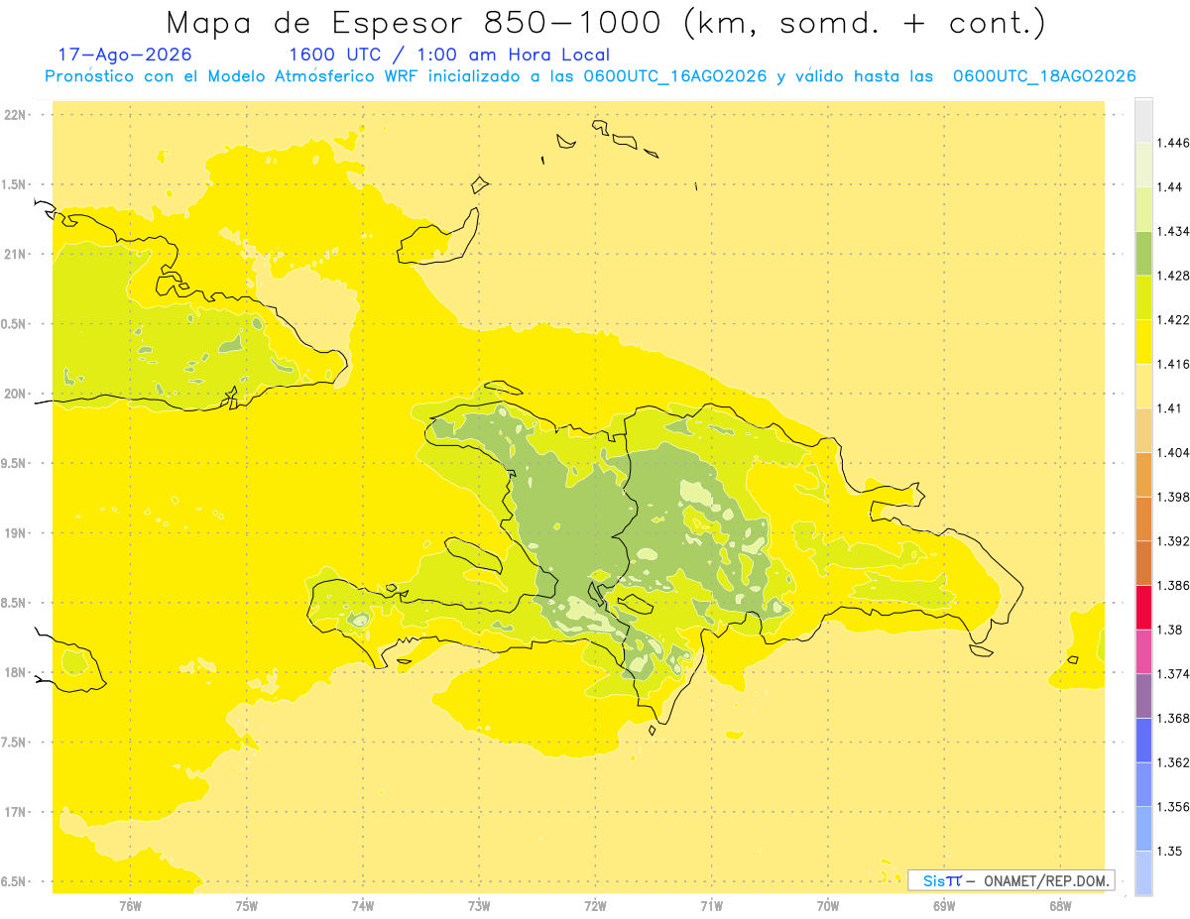1190x919 pixels.
Task: Click the colorbar value '1.392'
Action: [x=1173, y=541]
